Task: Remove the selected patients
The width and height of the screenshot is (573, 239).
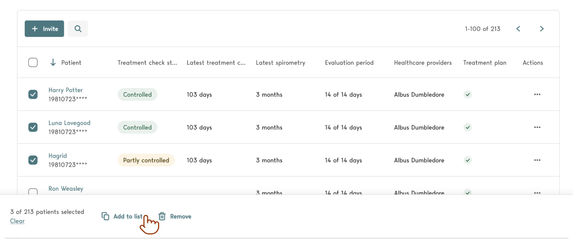Action: 175,216
